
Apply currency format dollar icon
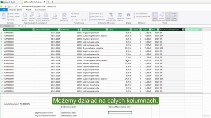[x=72, y=20]
